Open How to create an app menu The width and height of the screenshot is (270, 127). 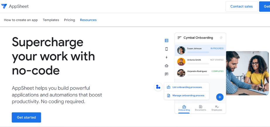21,20
